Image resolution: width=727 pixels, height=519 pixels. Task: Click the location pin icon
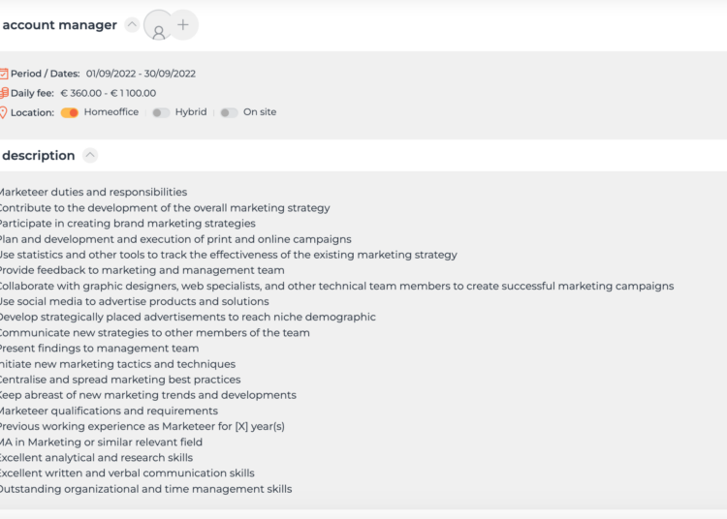pyautogui.click(x=3, y=112)
